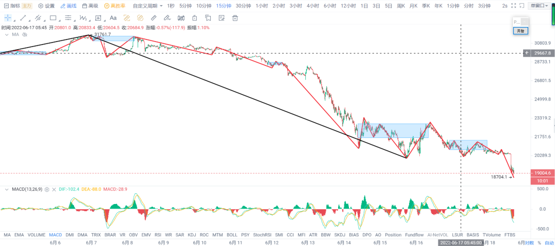Select the FTBS indicator tab

point(510,235)
